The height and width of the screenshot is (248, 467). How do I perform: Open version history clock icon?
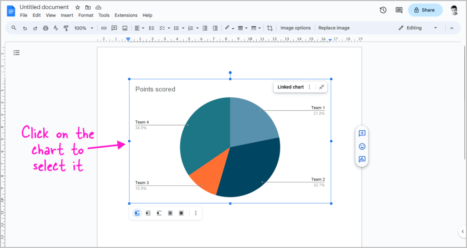(x=383, y=10)
